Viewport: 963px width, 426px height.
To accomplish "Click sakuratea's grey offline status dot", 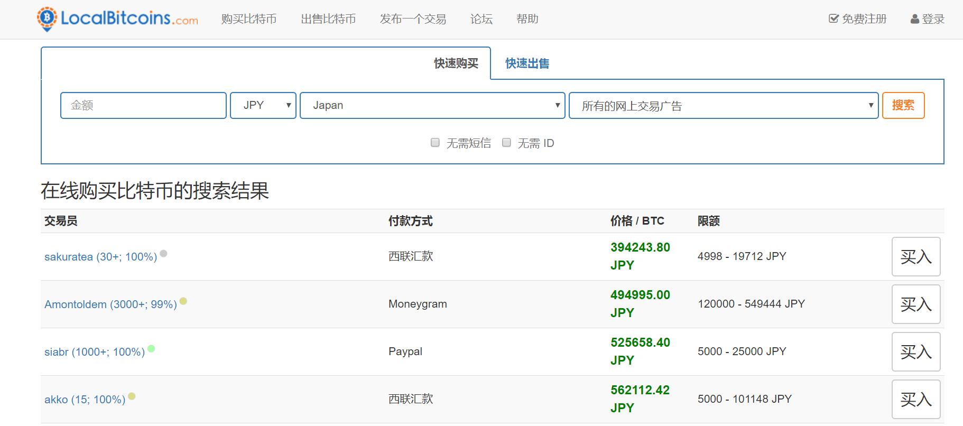I will pyautogui.click(x=164, y=254).
